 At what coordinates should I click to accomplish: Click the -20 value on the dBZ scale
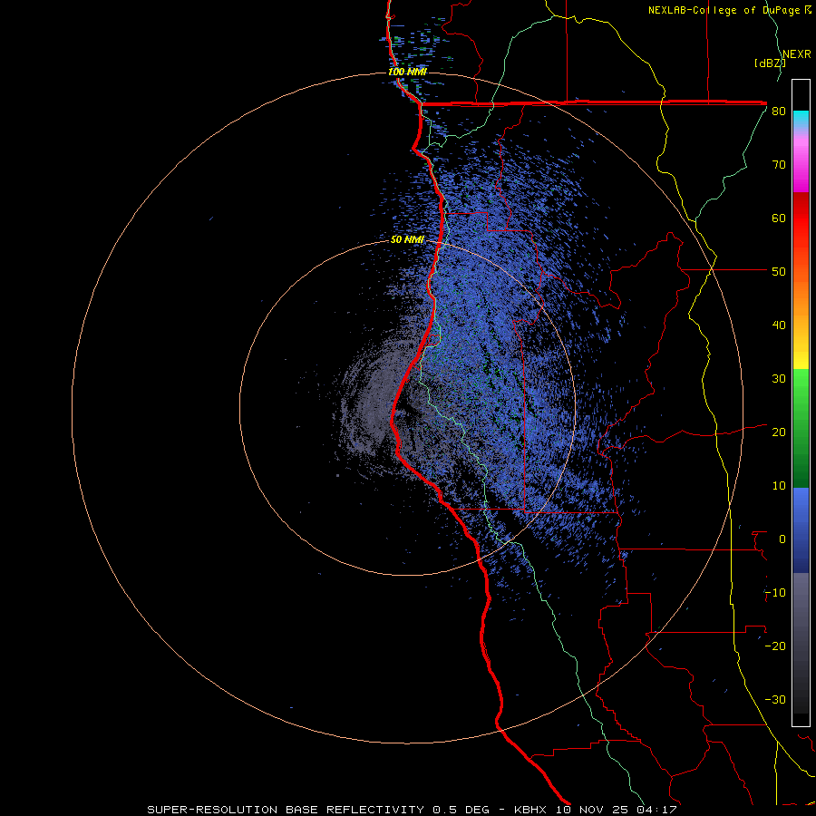(775, 646)
